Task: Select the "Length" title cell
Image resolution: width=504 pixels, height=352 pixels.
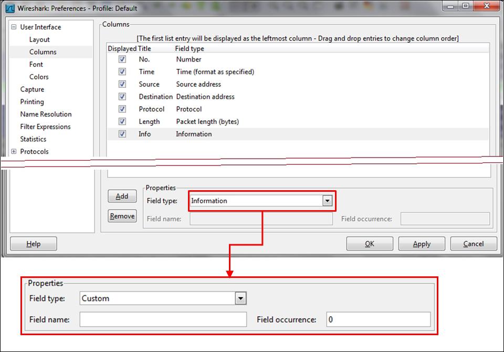Action: pos(149,121)
